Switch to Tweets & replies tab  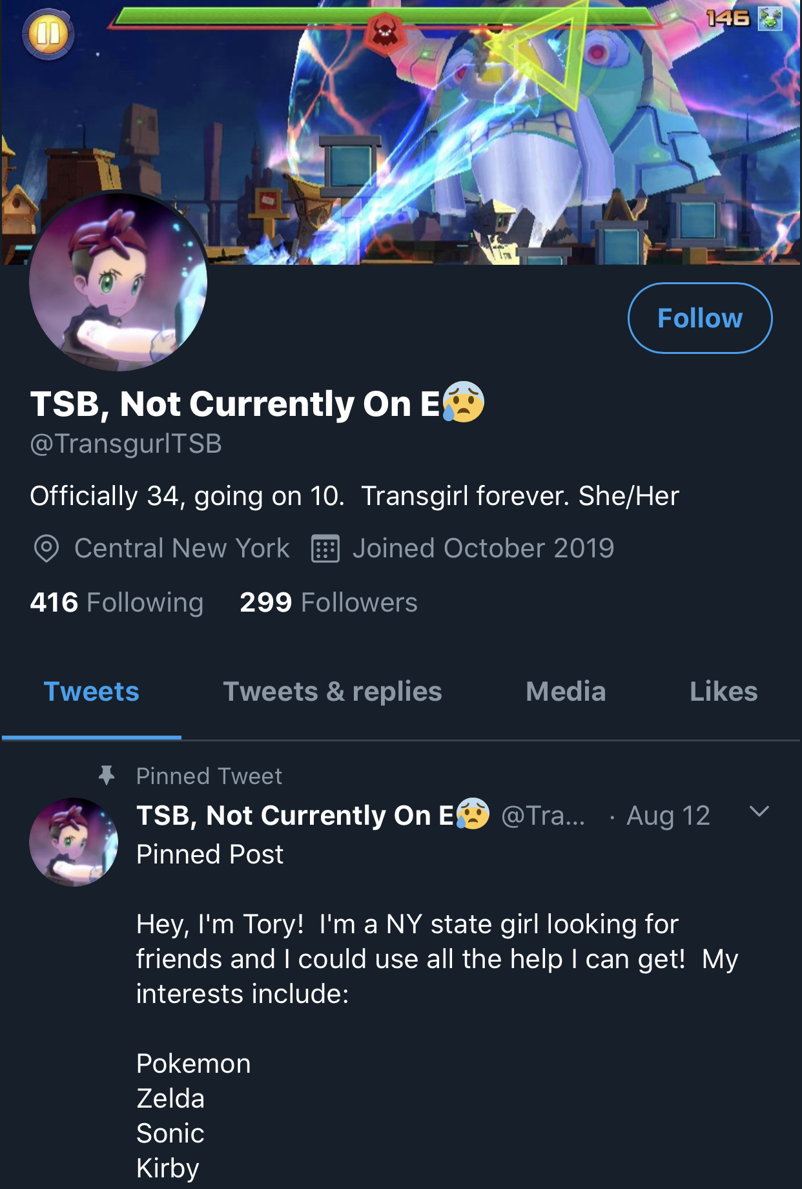tap(333, 692)
